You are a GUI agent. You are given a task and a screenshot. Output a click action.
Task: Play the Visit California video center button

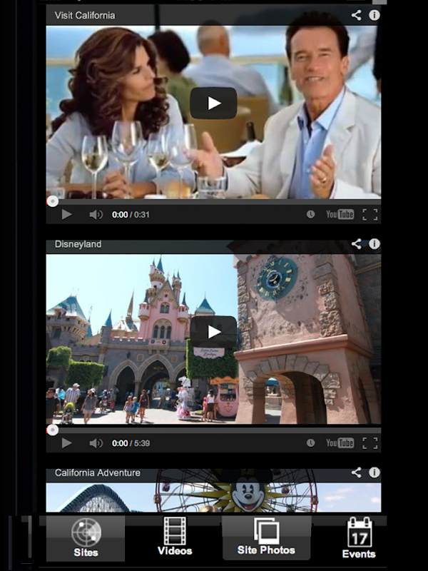pos(213,103)
